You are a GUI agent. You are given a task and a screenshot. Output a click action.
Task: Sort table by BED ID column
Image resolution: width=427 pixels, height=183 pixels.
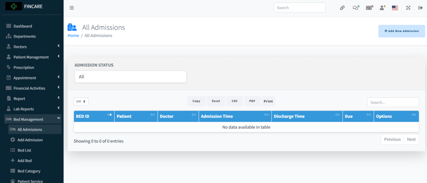click(93, 116)
